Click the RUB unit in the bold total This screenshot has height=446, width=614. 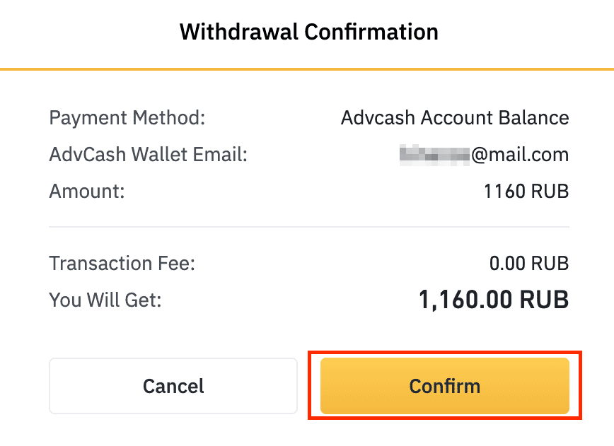(544, 300)
